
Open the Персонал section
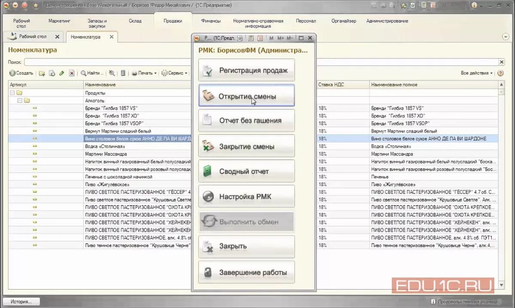306,21
